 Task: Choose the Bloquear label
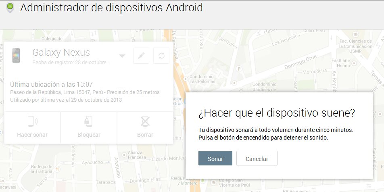89,135
